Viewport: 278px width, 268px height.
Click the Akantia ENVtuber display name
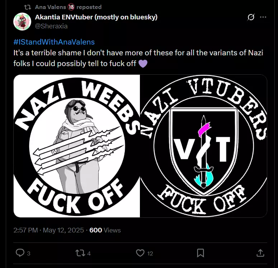click(x=96, y=17)
